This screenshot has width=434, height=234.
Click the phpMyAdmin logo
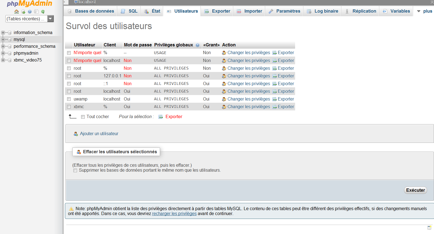click(x=29, y=4)
